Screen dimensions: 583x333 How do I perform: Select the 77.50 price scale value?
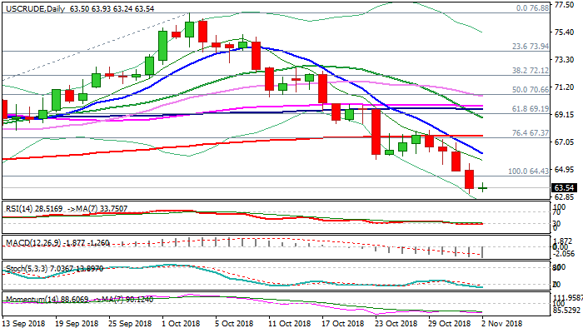point(564,5)
